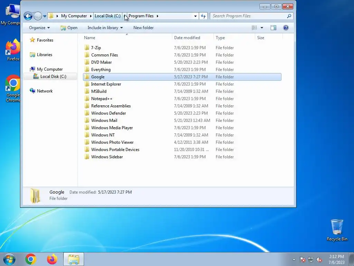Click the Forward navigation arrow button
This screenshot has width=354, height=266.
[38, 16]
